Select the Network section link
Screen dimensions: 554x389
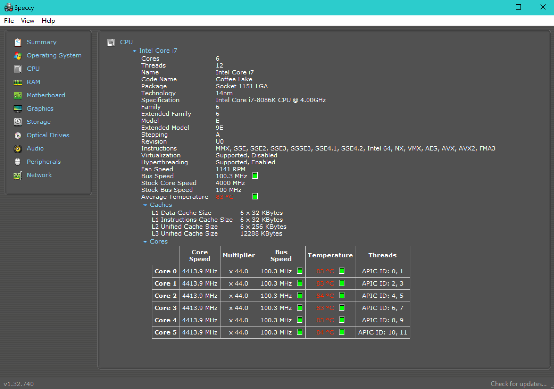[x=39, y=175]
